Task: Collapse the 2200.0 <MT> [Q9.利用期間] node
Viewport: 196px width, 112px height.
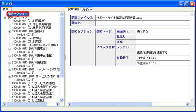Action: tap(10, 63)
